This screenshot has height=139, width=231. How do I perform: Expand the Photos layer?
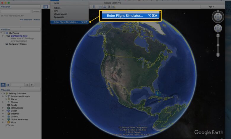pos(3,102)
